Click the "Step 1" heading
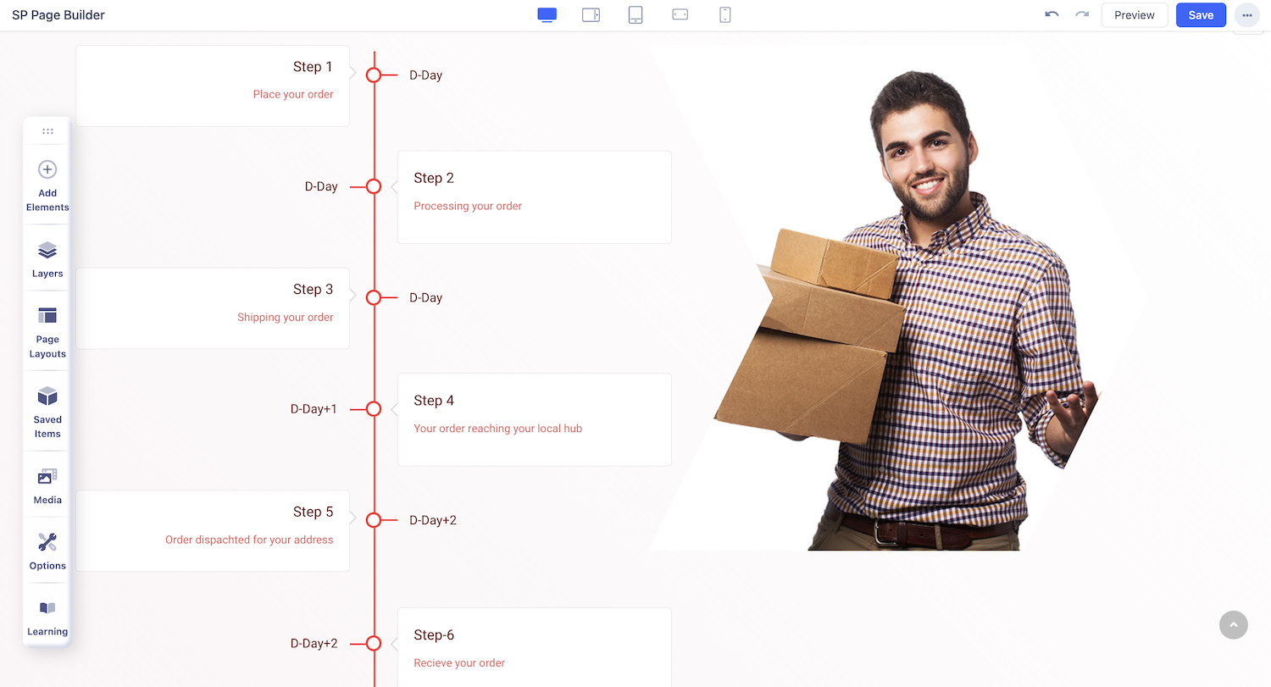The image size is (1271, 687). tap(313, 67)
